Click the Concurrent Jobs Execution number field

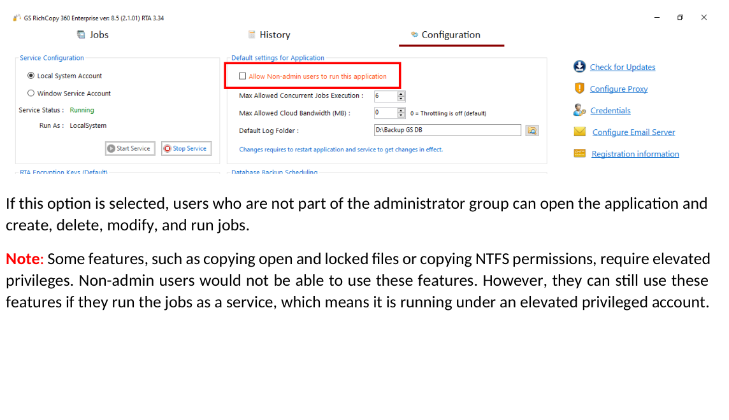click(x=386, y=96)
